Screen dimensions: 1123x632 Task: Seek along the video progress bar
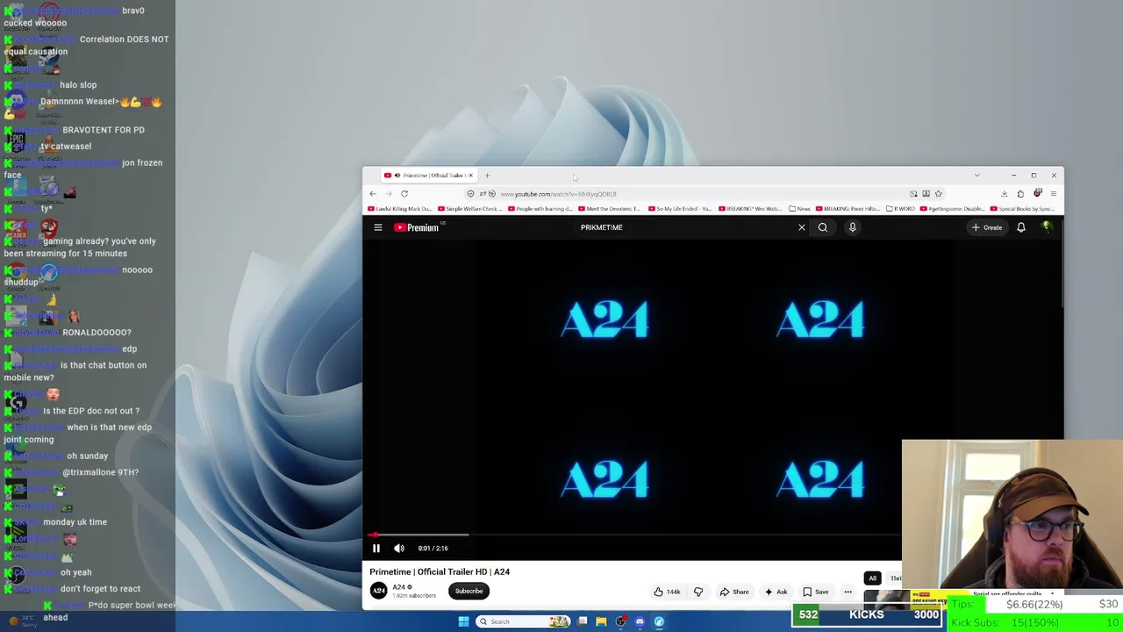pos(633,535)
